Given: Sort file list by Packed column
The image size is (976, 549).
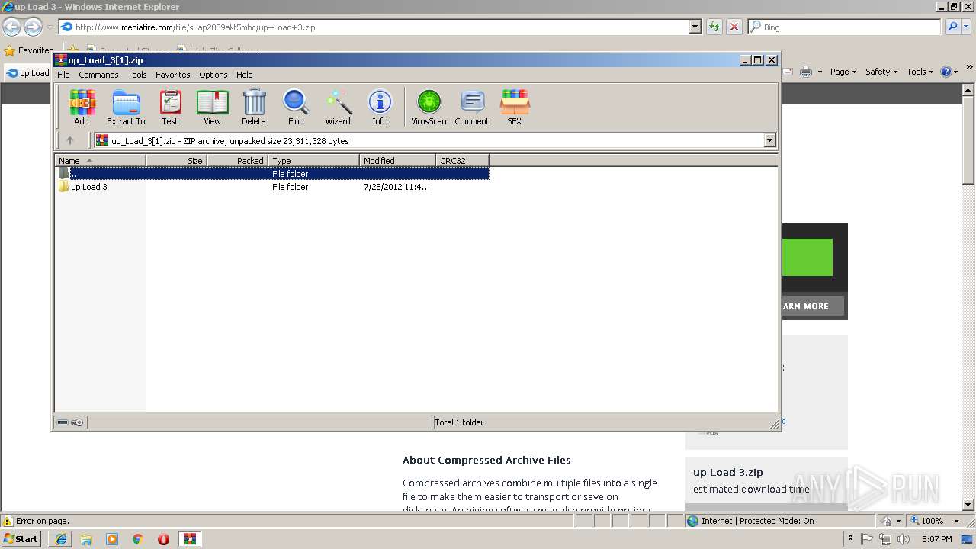Looking at the screenshot, I should tap(237, 160).
